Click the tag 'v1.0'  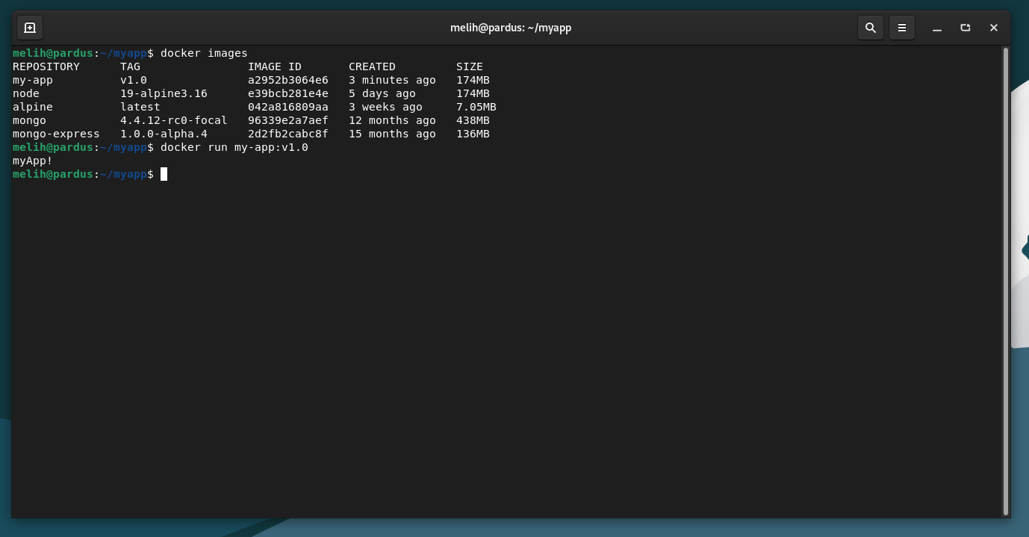tap(134, 80)
